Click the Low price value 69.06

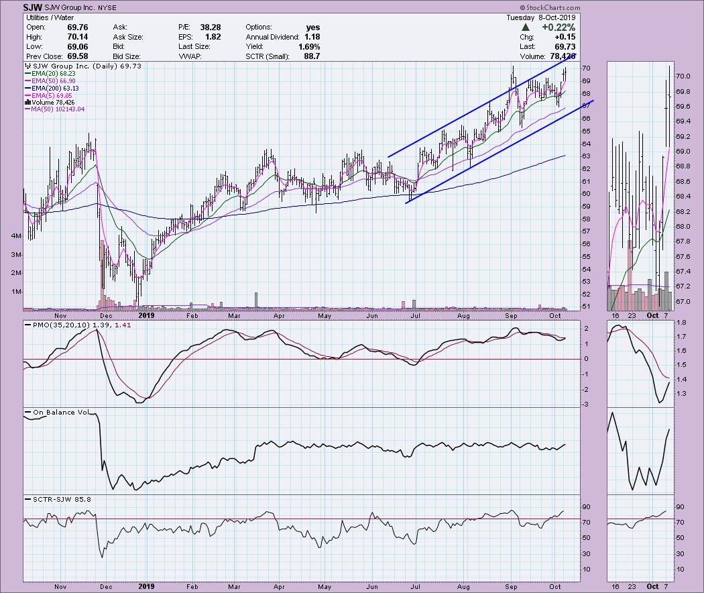click(77, 47)
